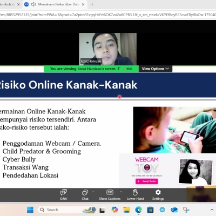Open the Windows Start menu
This screenshot has width=216, height=216.
(30, 210)
